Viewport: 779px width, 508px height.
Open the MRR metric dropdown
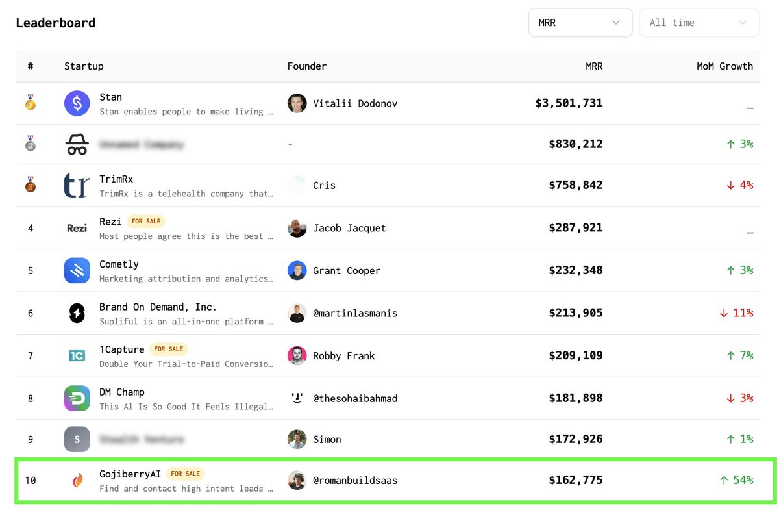click(580, 23)
